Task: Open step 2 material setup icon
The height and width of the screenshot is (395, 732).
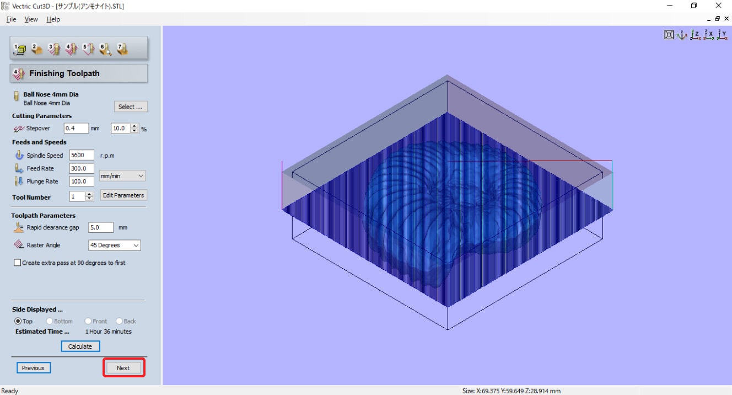Action: tap(37, 49)
